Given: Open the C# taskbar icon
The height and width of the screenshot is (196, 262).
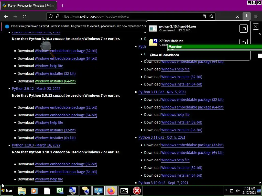Looking at the screenshot, I should point(60,191).
